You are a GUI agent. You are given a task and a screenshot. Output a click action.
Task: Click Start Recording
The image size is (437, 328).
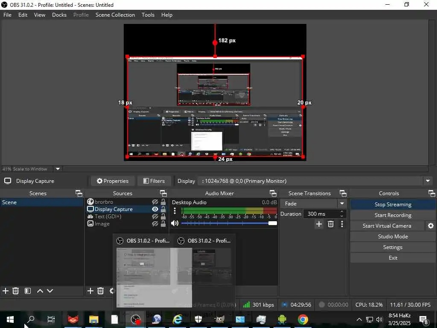click(x=393, y=215)
